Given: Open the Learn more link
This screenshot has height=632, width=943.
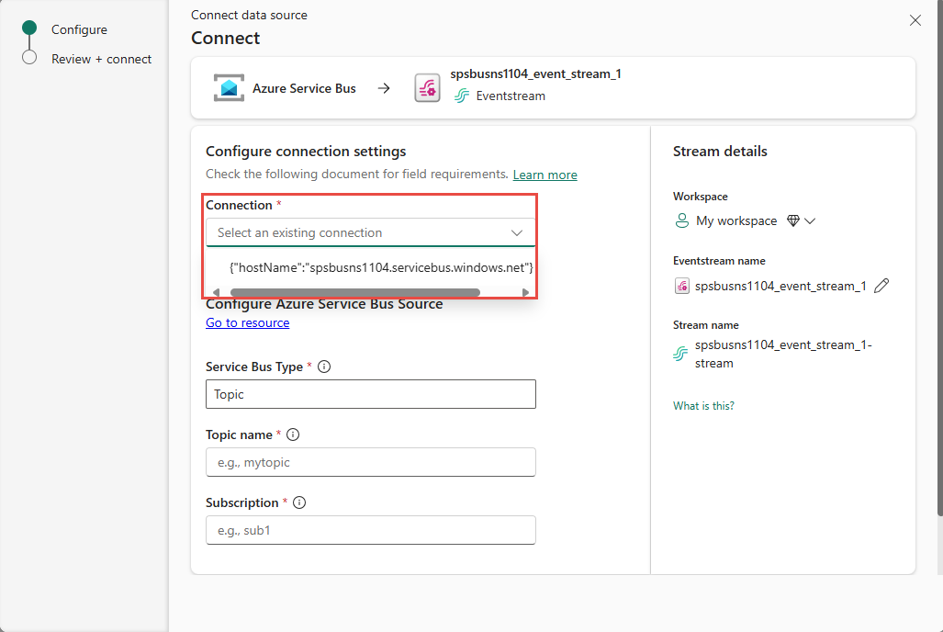Looking at the screenshot, I should 544,175.
